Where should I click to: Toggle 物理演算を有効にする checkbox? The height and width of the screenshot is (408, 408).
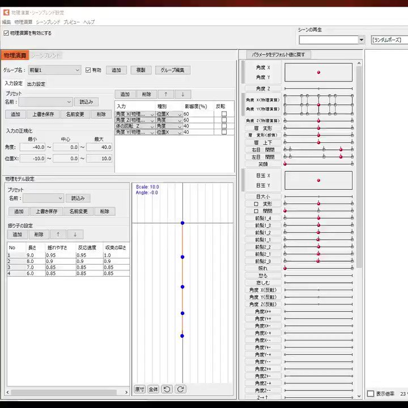pos(6,33)
